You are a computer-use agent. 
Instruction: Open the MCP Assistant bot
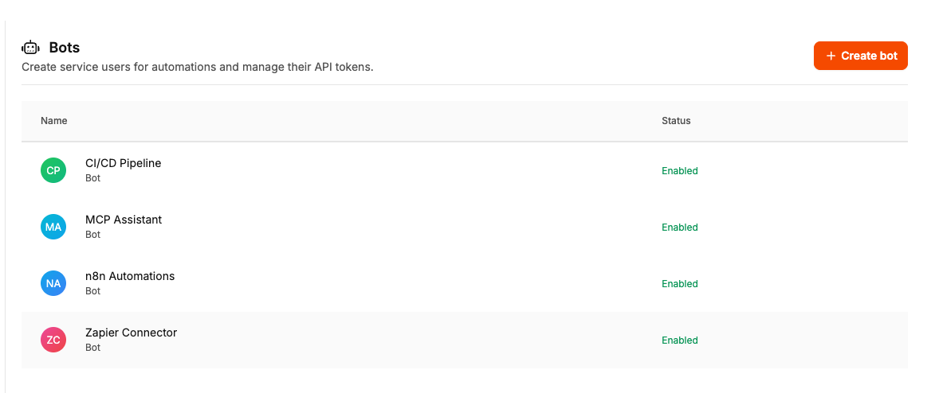pos(124,220)
